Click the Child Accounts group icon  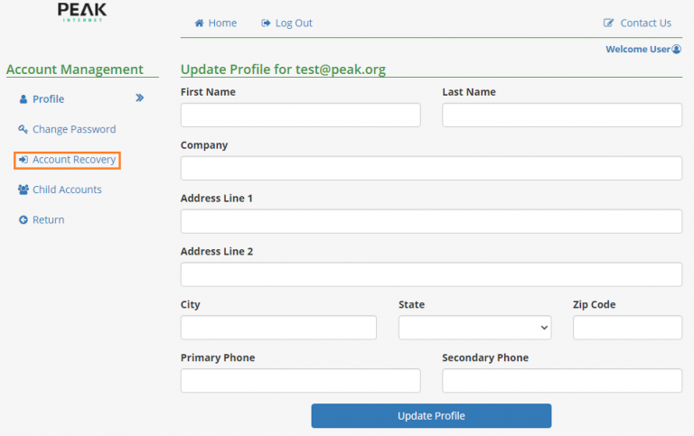[23, 190]
